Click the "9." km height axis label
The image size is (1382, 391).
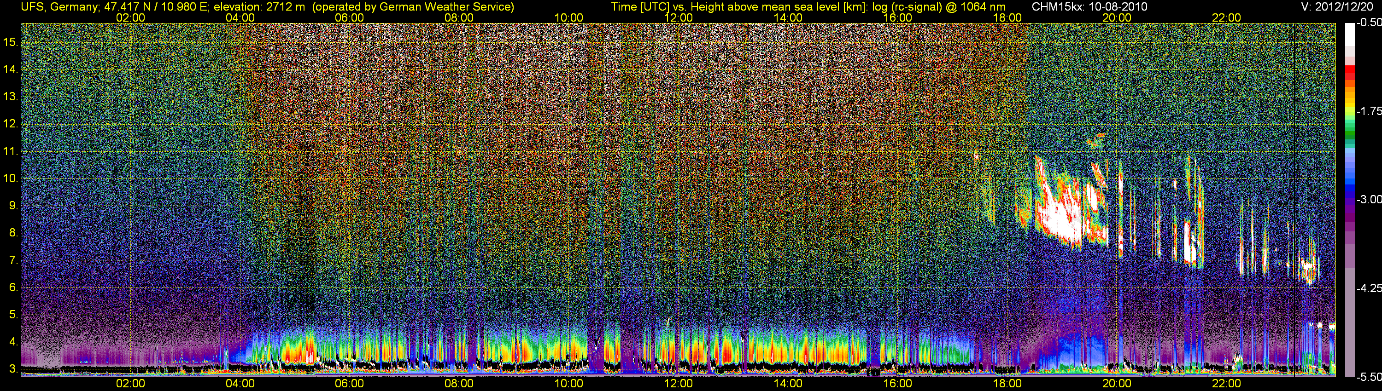pos(13,206)
